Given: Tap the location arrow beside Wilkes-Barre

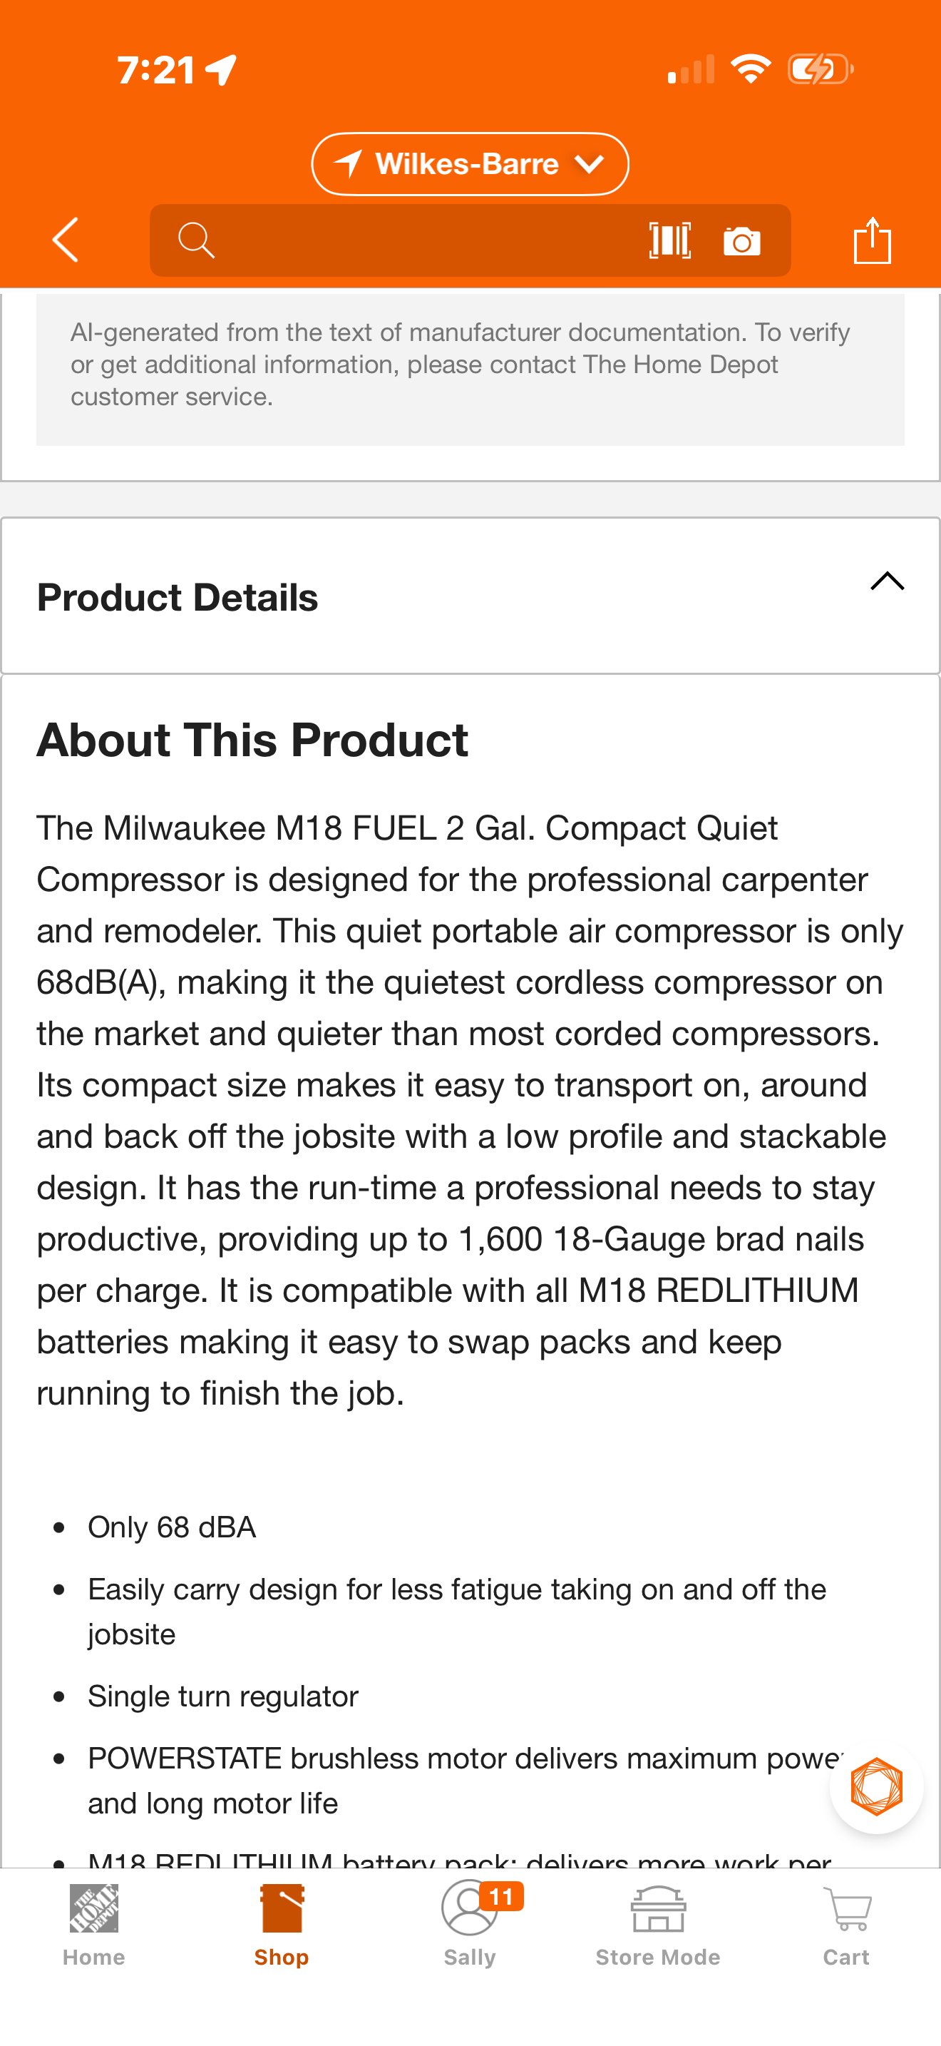Looking at the screenshot, I should pos(349,163).
